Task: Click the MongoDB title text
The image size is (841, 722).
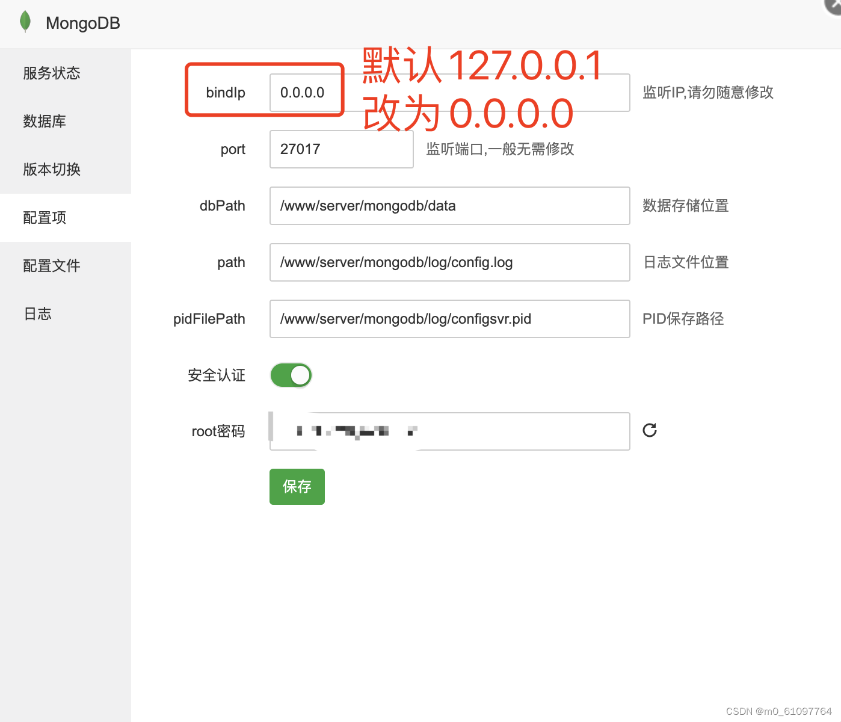Action: [83, 23]
